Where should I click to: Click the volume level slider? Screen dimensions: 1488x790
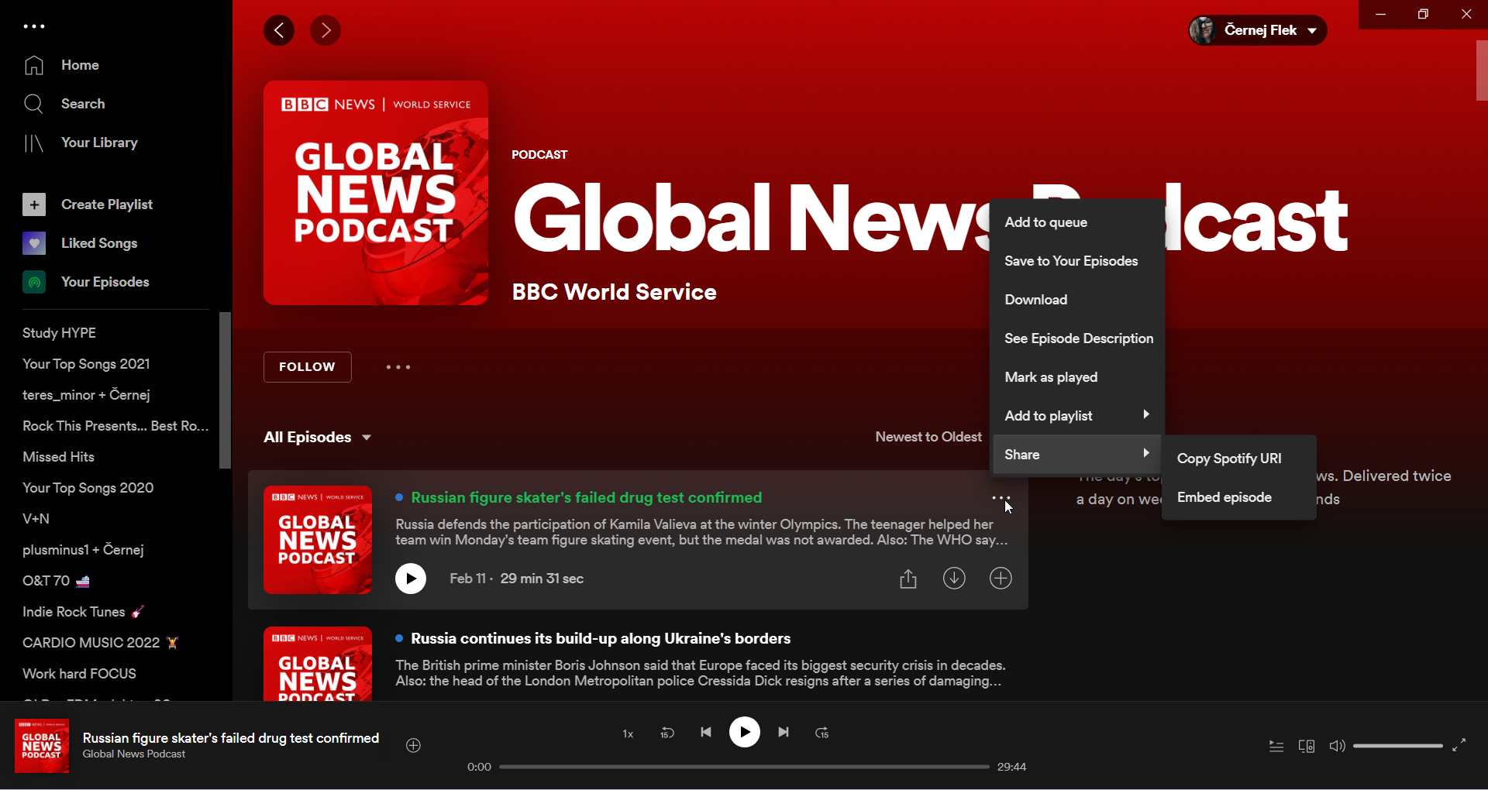1397,746
